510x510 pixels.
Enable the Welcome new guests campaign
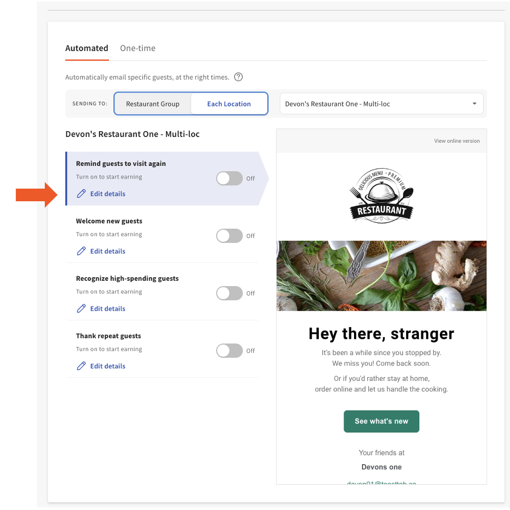[229, 236]
